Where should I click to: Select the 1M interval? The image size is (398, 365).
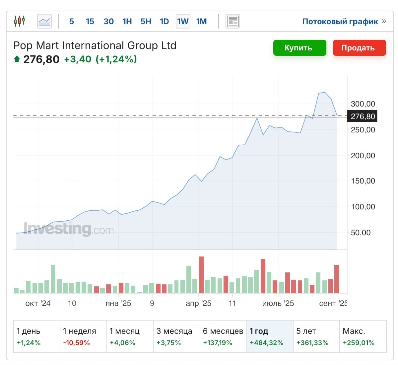[201, 22]
